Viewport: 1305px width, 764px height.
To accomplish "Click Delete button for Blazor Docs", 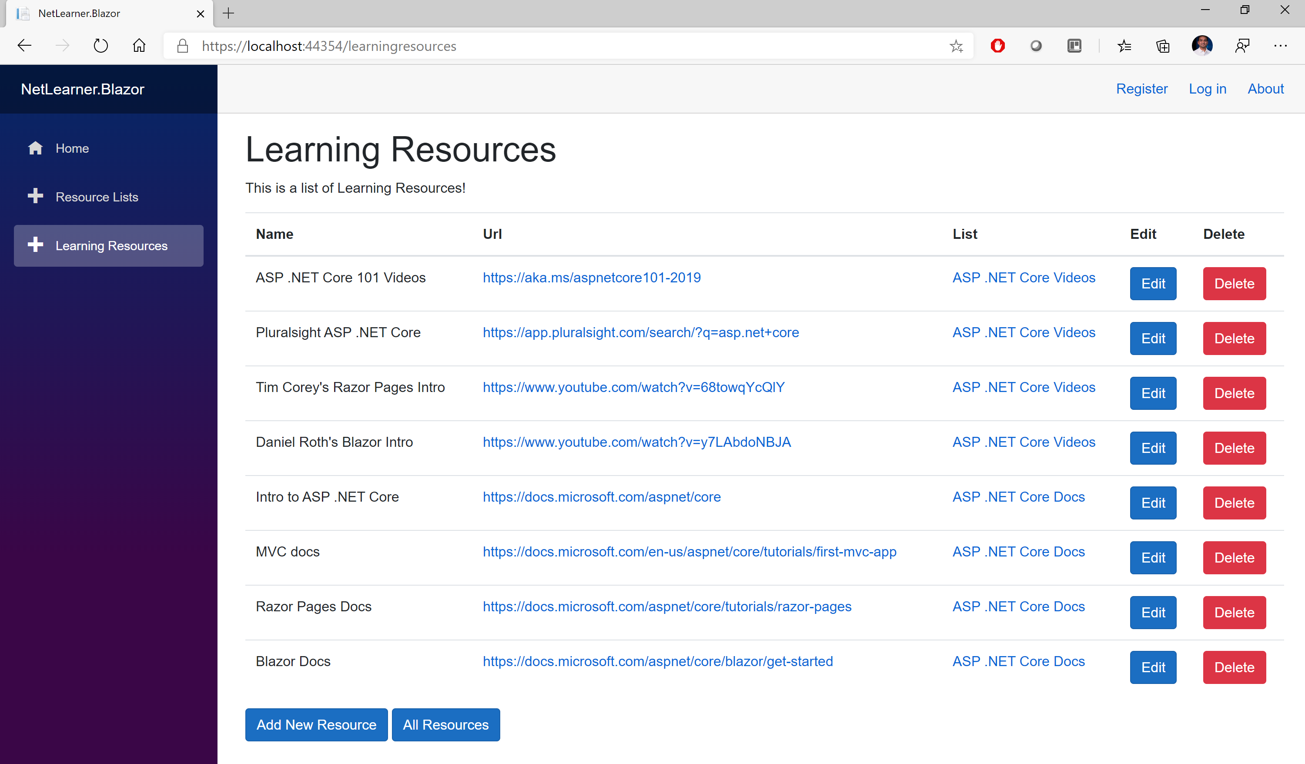I will (1233, 667).
